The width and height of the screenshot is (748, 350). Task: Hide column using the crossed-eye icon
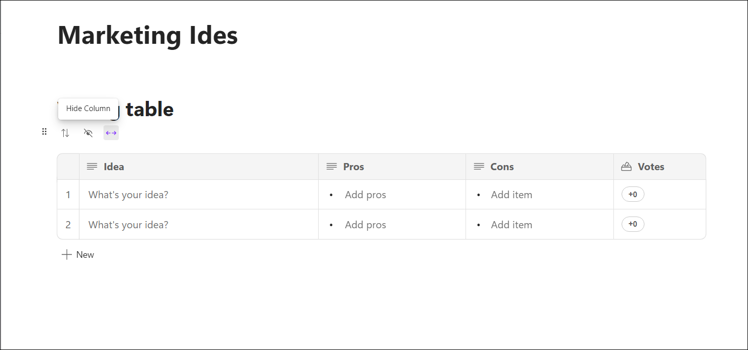(x=88, y=133)
